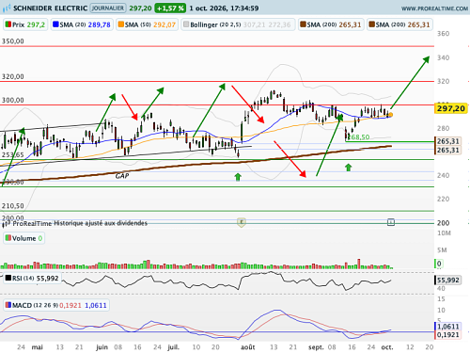Screen dimensions: 470x353
Task: Open the second SMA (200) indicator label
Action: pyautogui.click(x=399, y=24)
